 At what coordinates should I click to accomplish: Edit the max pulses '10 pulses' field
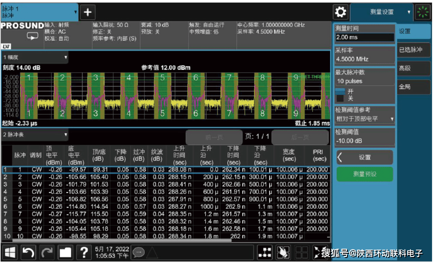[364, 81]
